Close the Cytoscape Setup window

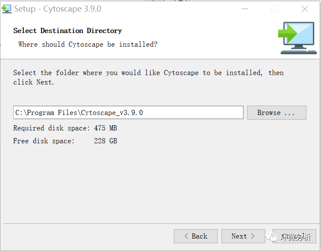(305, 9)
